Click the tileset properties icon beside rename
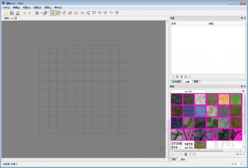The width and height of the screenshot is (248, 168). [194, 154]
